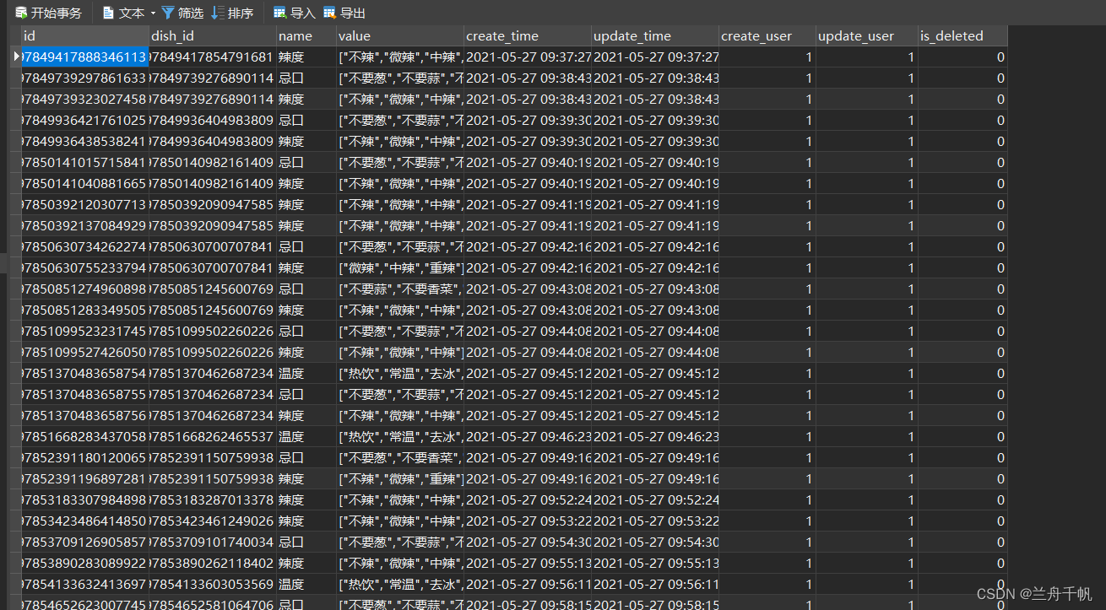Select create_time cell 2021-05-27 09:54:30
Image resolution: width=1106 pixels, height=610 pixels.
[x=528, y=542]
